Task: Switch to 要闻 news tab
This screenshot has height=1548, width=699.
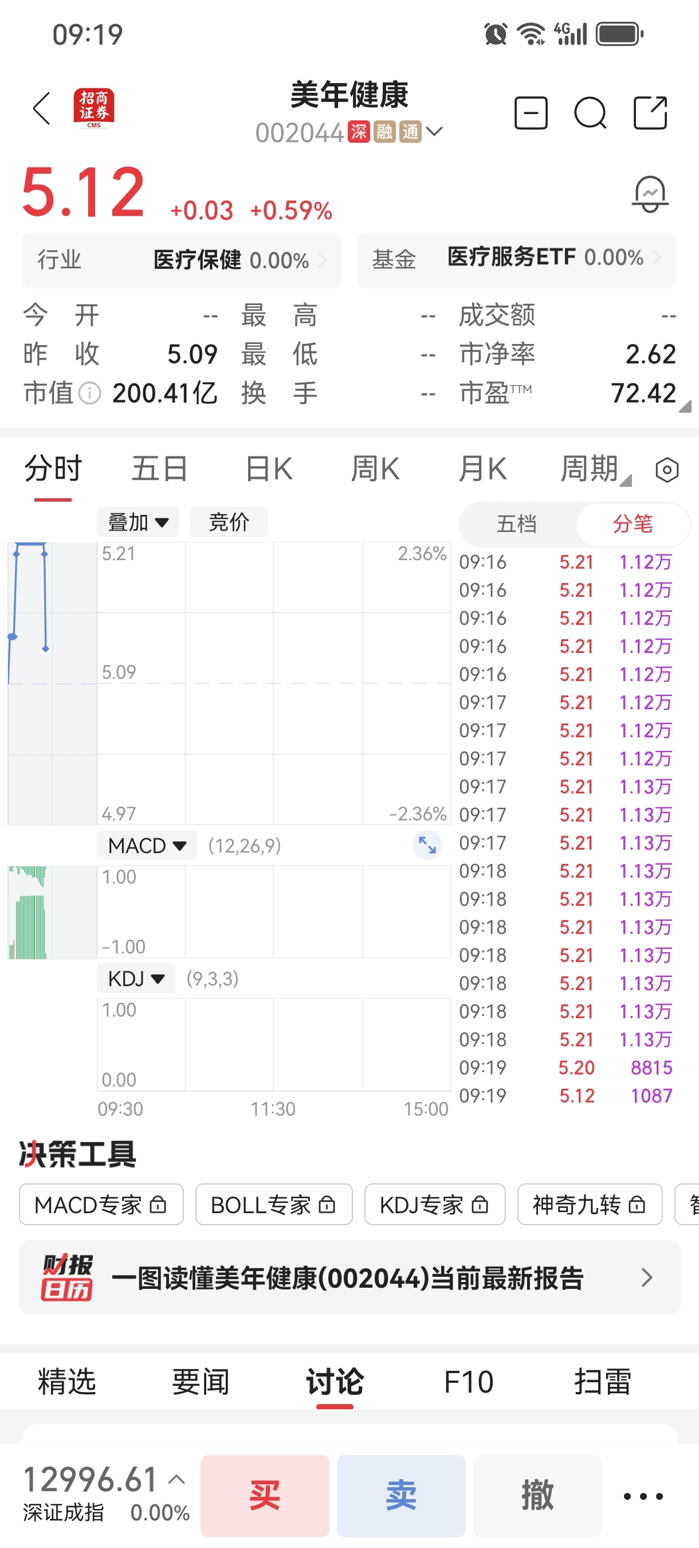Action: (201, 1381)
